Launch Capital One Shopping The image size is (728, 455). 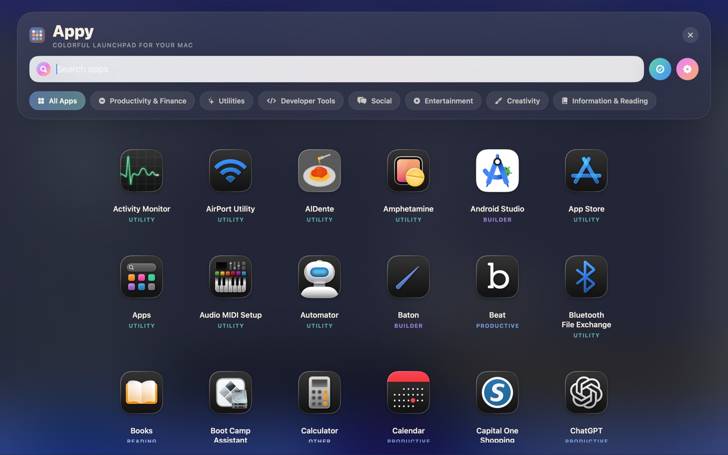497,392
